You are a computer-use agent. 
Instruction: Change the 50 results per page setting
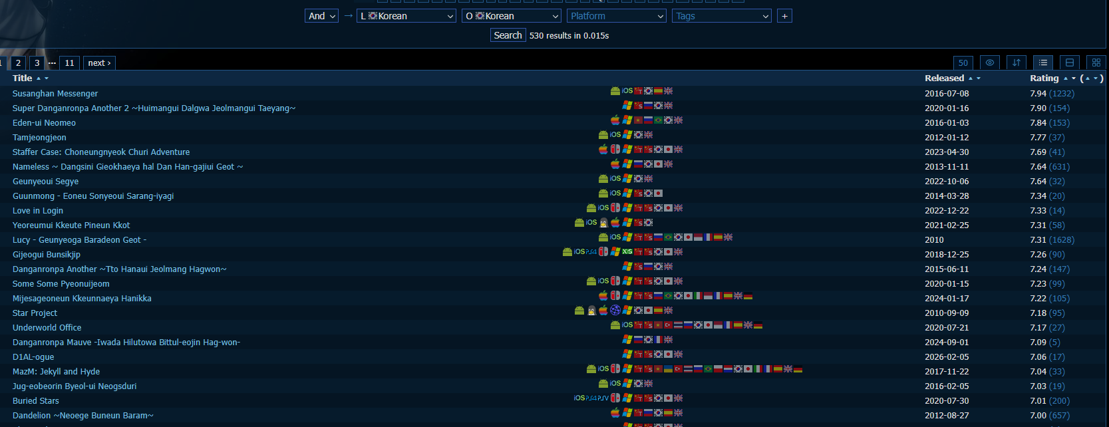963,63
